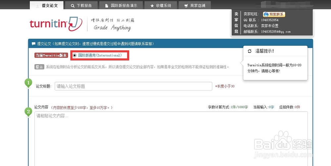This screenshot has width=331, height=166.
Task: Click the 当前输入:0字 counter
Action: tap(264, 107)
